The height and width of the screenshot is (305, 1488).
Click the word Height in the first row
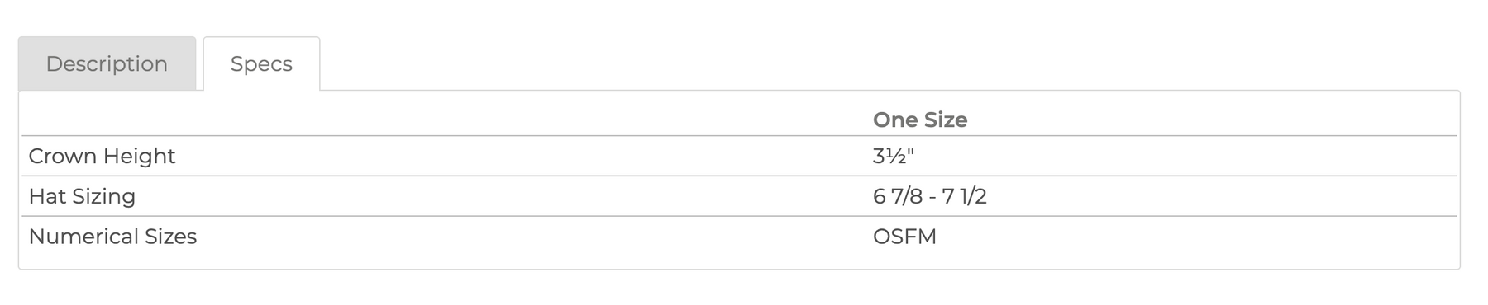pyautogui.click(x=134, y=156)
